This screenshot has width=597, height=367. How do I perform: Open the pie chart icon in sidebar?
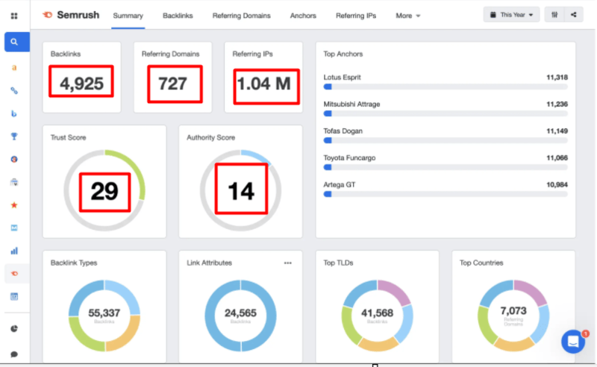tap(14, 328)
